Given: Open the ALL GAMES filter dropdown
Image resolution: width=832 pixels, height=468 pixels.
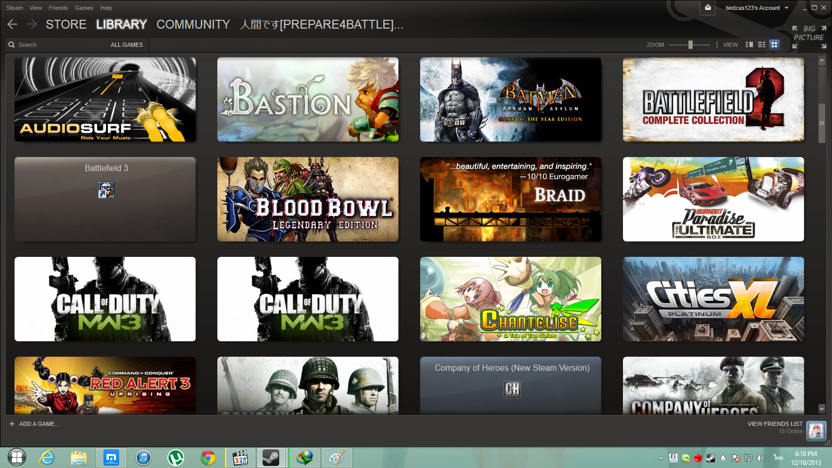Looking at the screenshot, I should pos(126,45).
